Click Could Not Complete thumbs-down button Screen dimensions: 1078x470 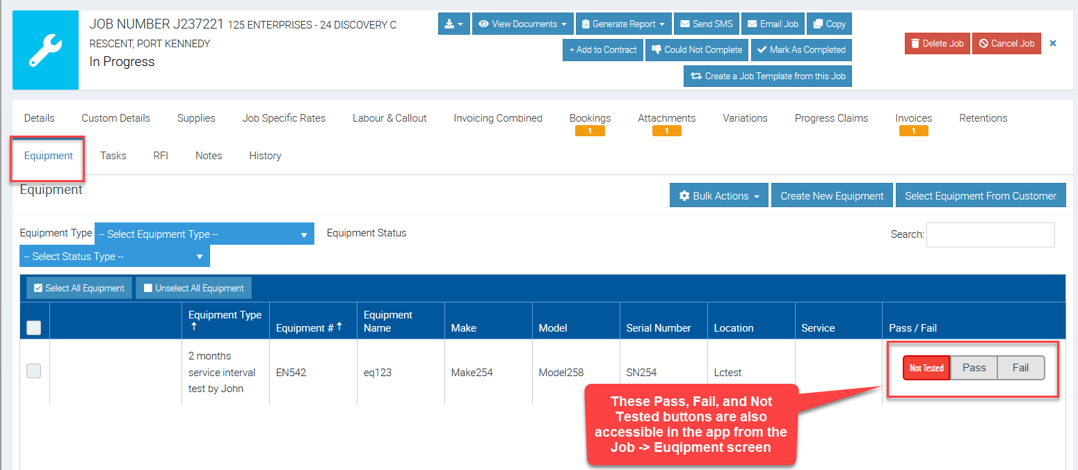pos(698,49)
